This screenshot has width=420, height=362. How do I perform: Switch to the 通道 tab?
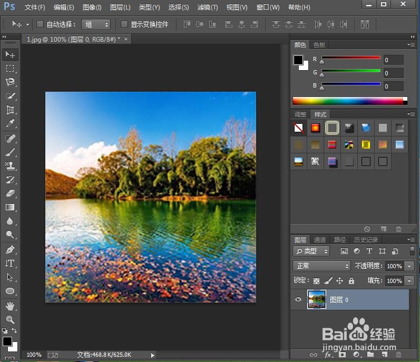(320, 240)
